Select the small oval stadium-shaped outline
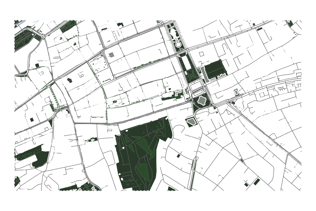The width and height of the screenshot is (316, 211). pyautogui.click(x=236, y=92)
